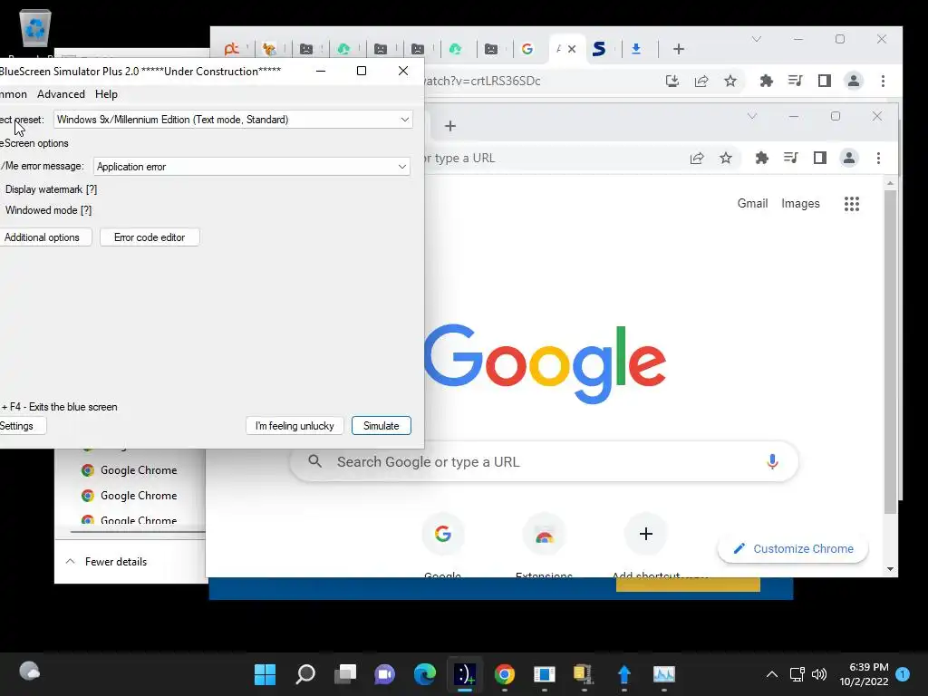This screenshot has width=928, height=696.
Task: Open a new tab in rear Chrome window
Action: [x=679, y=49]
